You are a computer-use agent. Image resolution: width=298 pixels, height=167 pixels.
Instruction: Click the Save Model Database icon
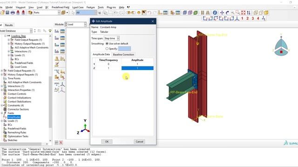[7, 13]
